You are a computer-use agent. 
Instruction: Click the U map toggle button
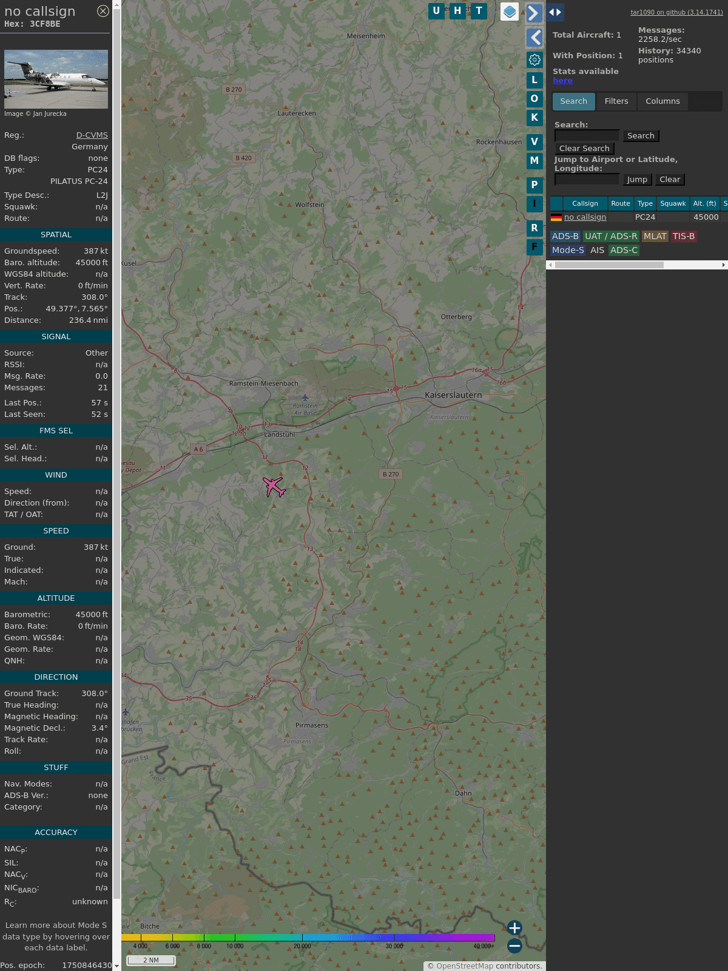pos(436,11)
